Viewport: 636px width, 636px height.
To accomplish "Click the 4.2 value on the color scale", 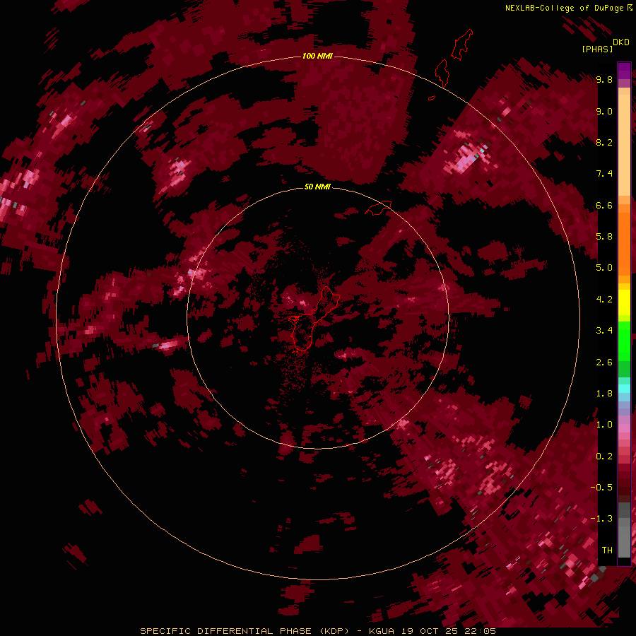I will tap(604, 300).
